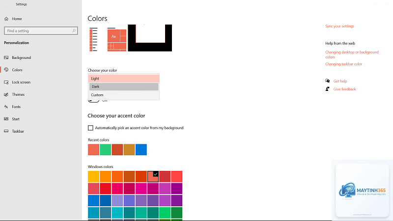This screenshot has height=221, width=393.
Task: Check Automatically pick an accent color
Action: tap(90, 128)
